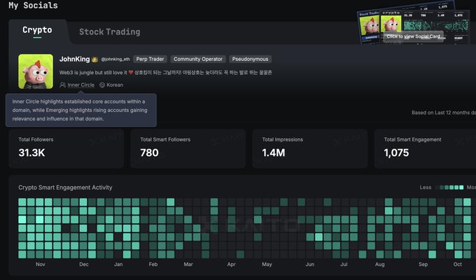
Task: Click the Nov month label
Action: [x=41, y=264]
